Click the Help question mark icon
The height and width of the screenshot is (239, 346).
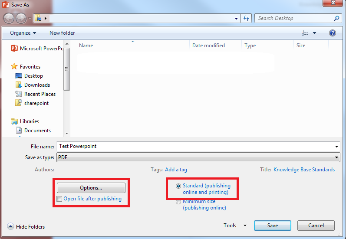point(333,33)
